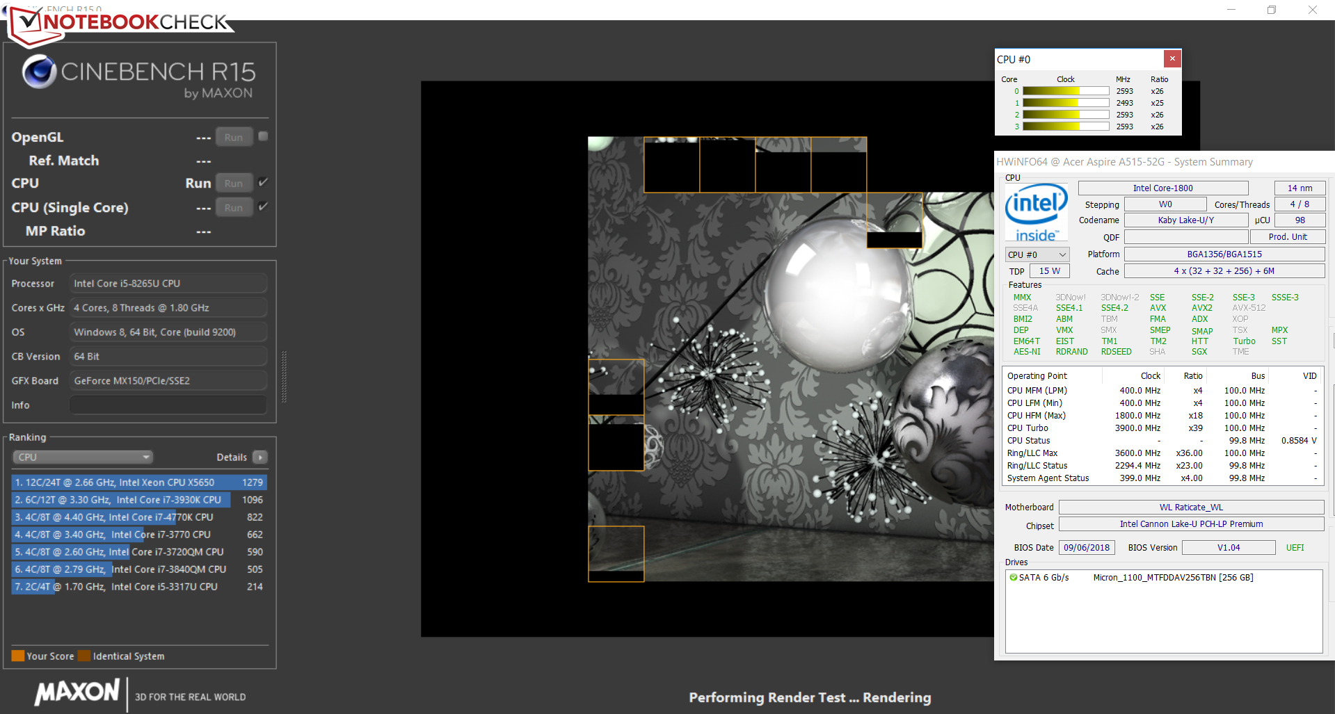Screen dimensions: 1335x714
Task: Click the CPU Turbo operating point row
Action: 1162,428
